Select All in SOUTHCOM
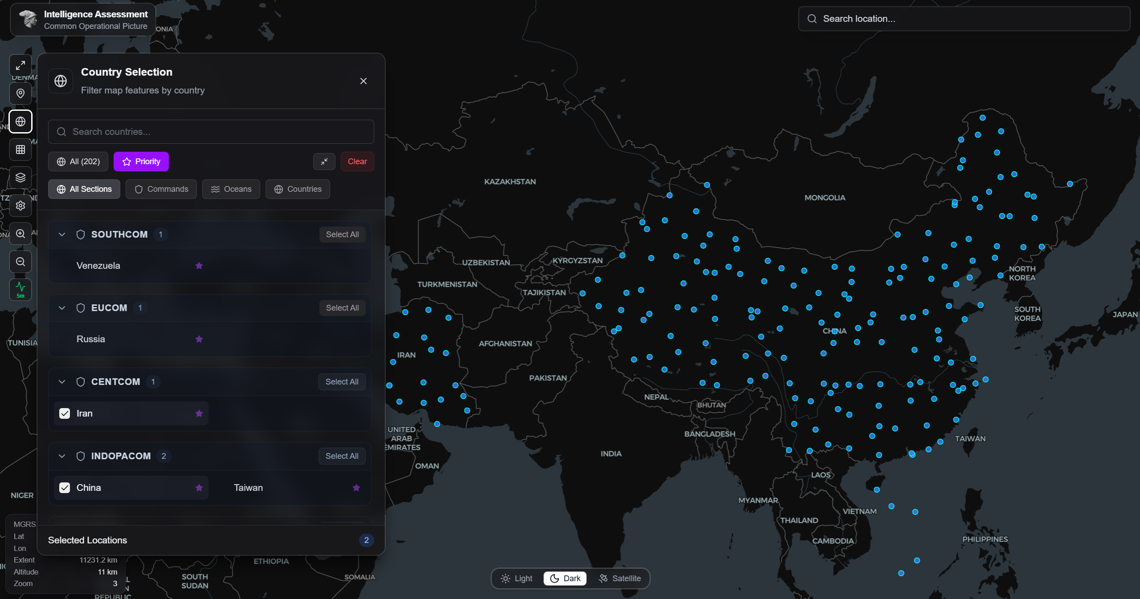Viewport: 1140px width, 599px height. point(342,235)
